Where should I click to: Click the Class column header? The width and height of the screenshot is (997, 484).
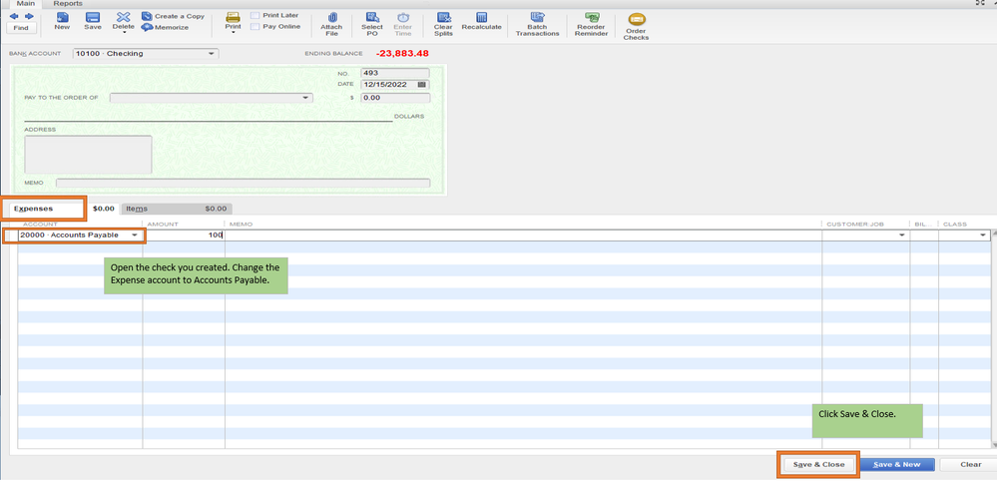click(954, 225)
